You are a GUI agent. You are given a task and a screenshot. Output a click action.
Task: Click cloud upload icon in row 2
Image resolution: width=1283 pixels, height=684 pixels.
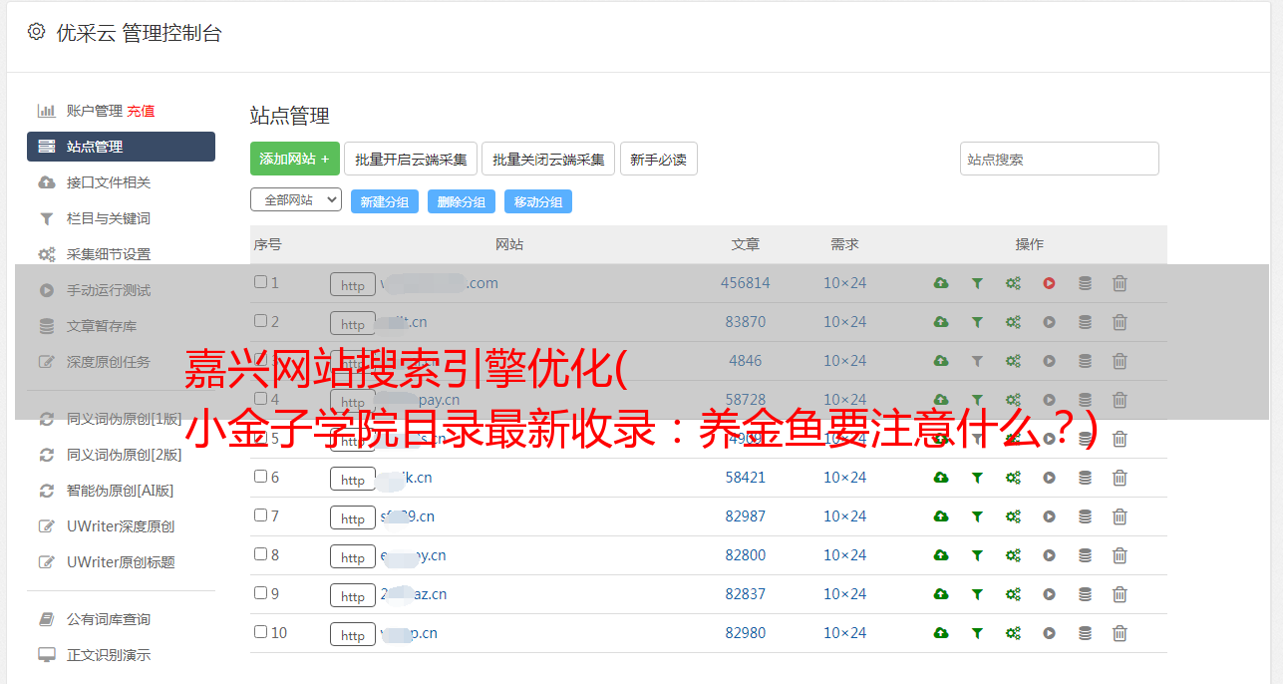[941, 322]
